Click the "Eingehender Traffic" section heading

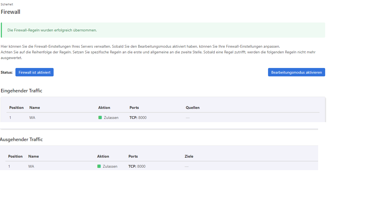21,91
